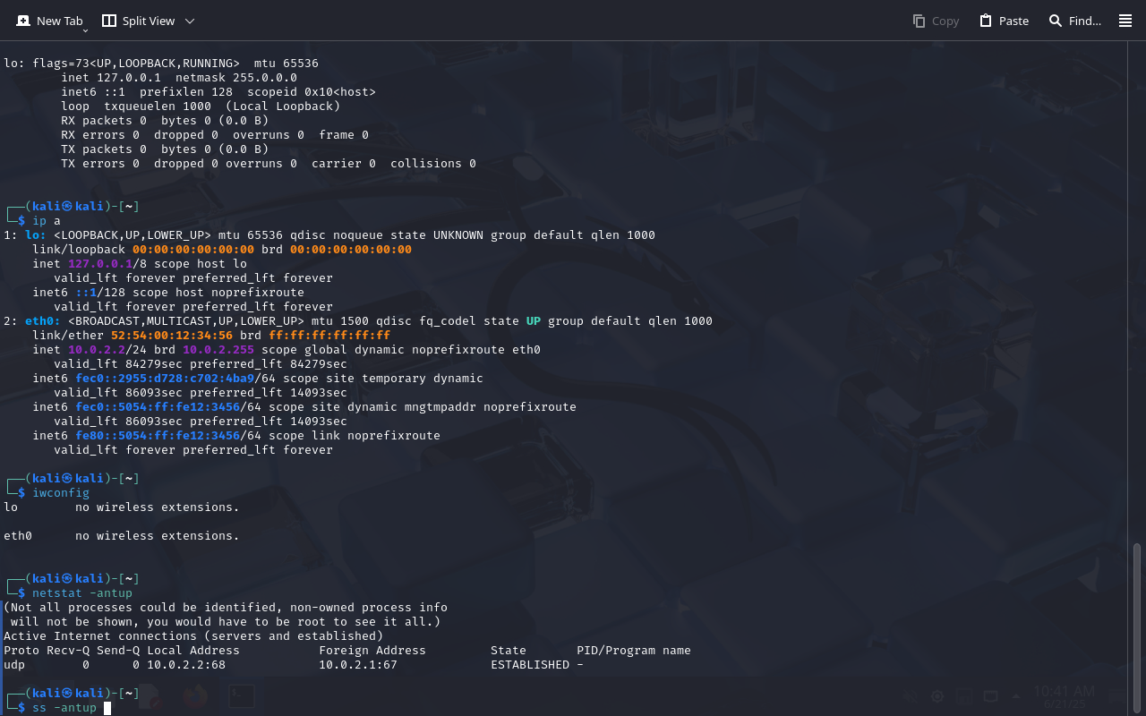Click the MAC address 52:54:00:12:34:56
1146x716 pixels.
(x=172, y=336)
